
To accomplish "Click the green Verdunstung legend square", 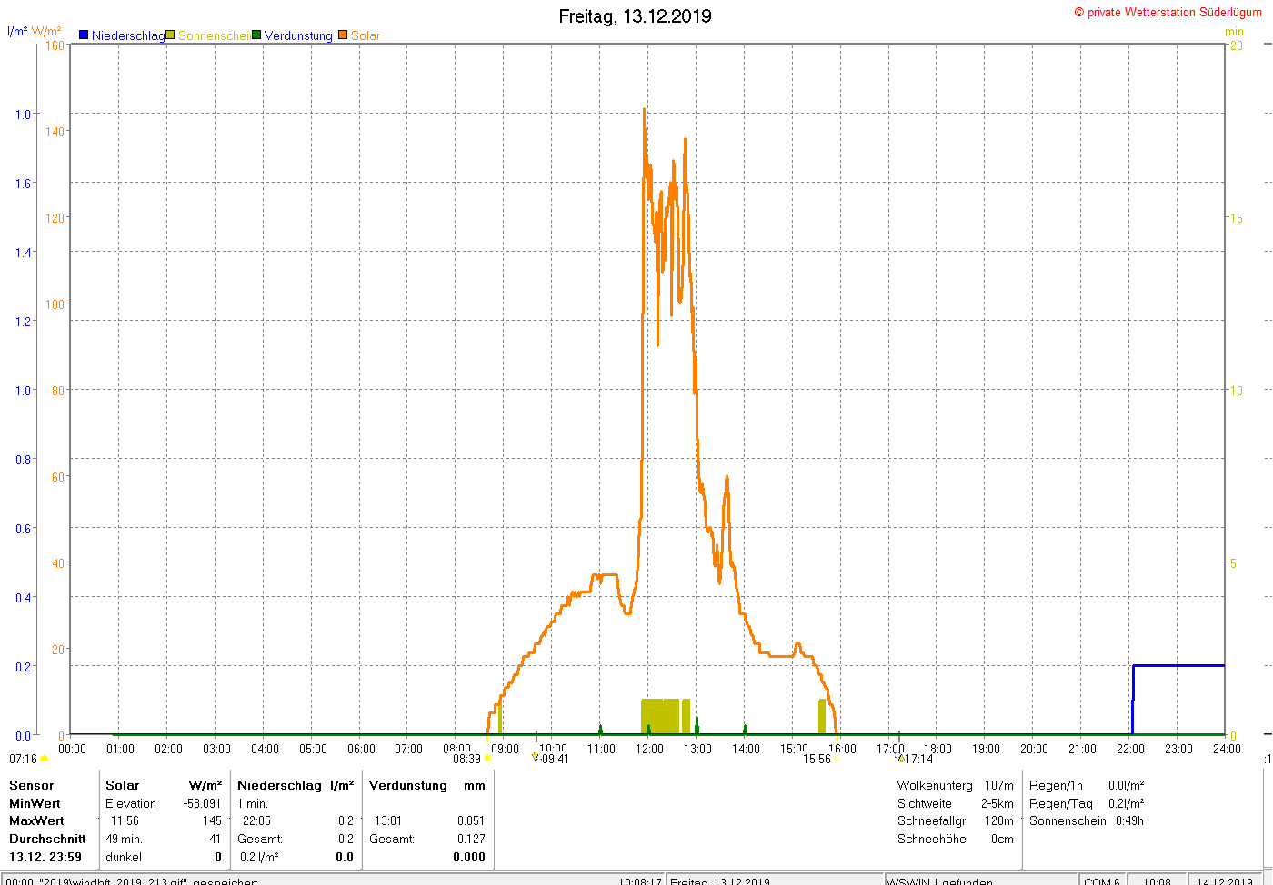I will (256, 35).
